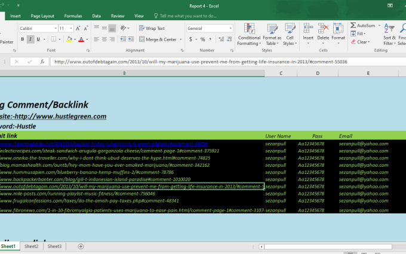Image resolution: width=406 pixels, height=254 pixels.
Task: Click the Alignment dialog launcher
Action: (182, 50)
